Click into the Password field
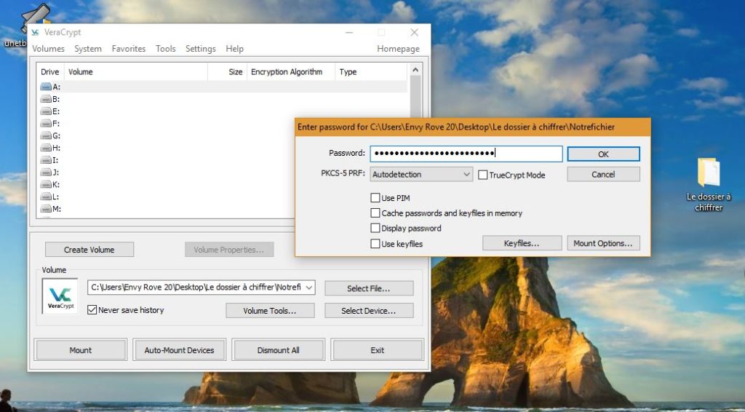The width and height of the screenshot is (745, 412). pos(466,154)
